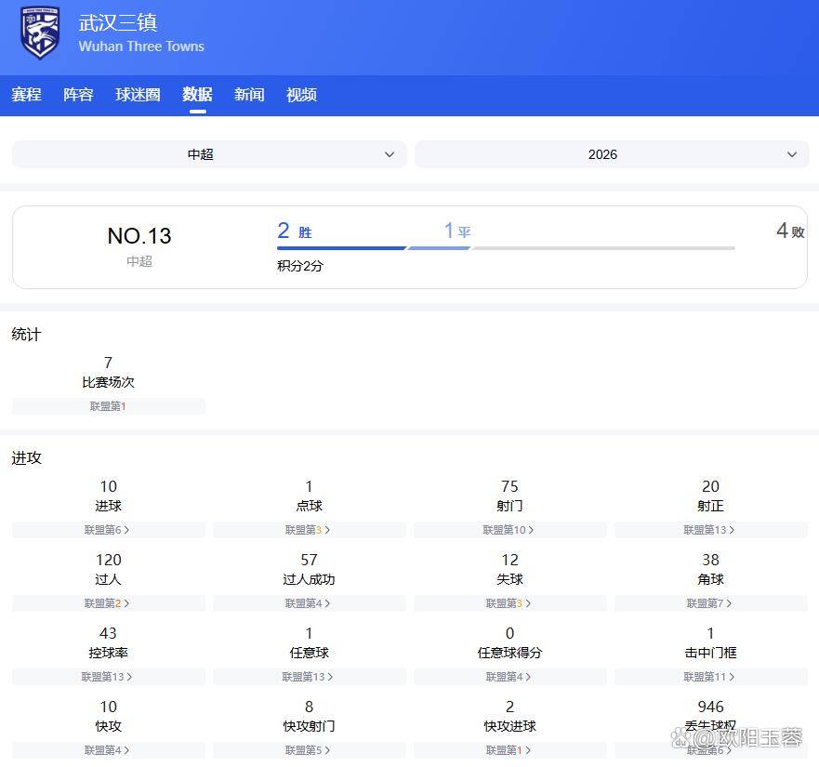Image resolution: width=819 pixels, height=767 pixels.
Task: Go to the 球迷圈 fan circle tab
Action: coord(138,95)
